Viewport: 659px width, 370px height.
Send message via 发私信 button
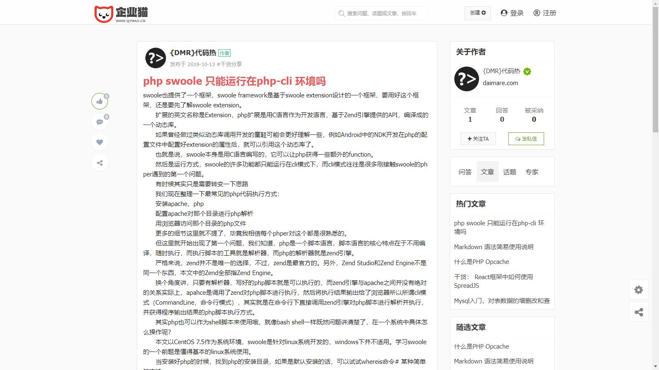tap(526, 139)
